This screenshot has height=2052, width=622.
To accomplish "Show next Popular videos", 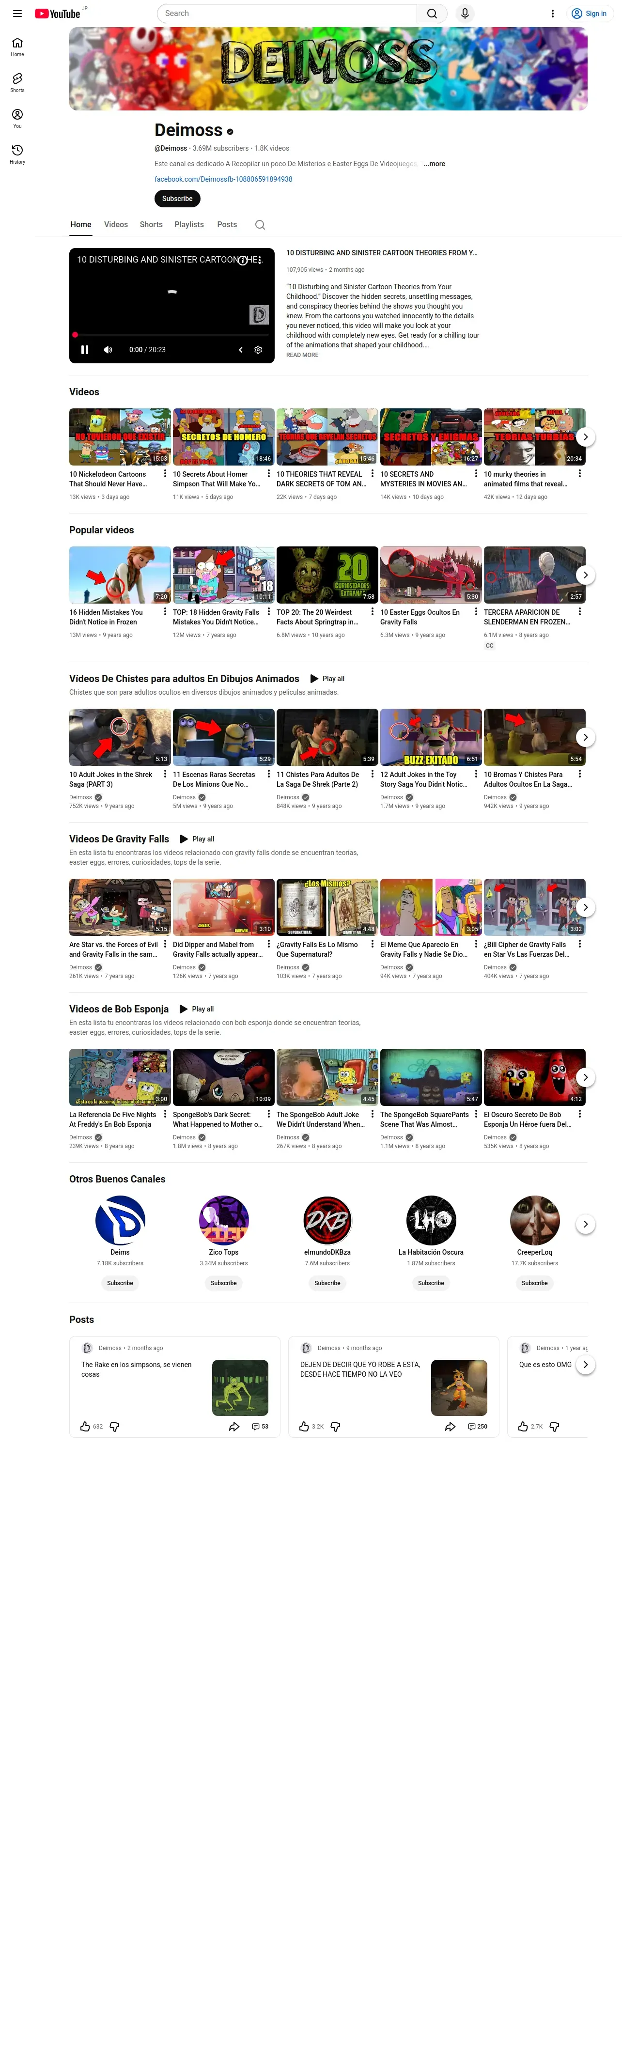I will [585, 575].
